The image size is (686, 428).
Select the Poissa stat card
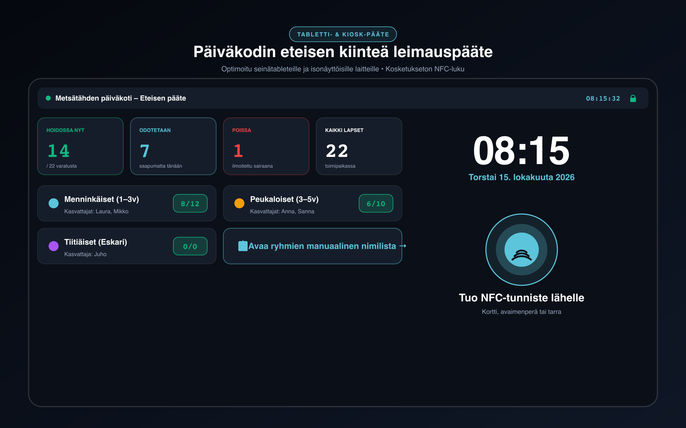tap(266, 146)
